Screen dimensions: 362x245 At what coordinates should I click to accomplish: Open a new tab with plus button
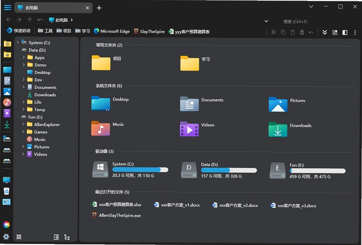99,8
